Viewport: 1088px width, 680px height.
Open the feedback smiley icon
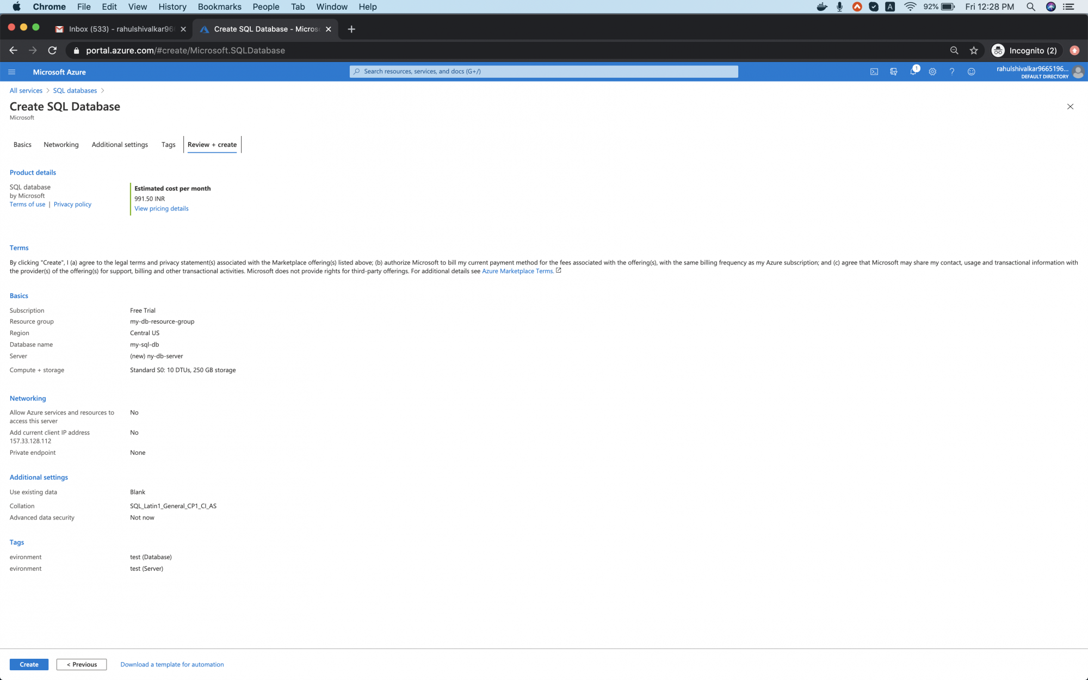pos(971,72)
